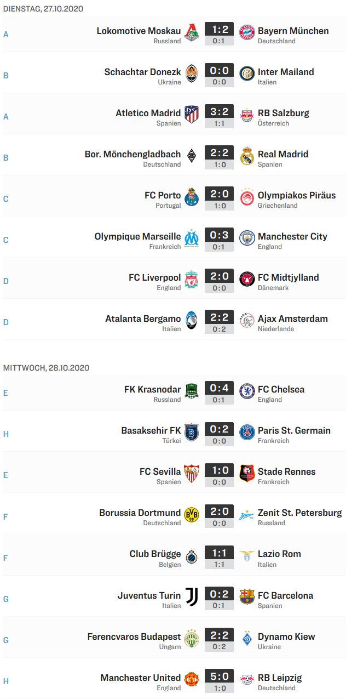The width and height of the screenshot is (346, 699).
Task: Open the Bor. Mönchengladbach team link
Action: point(132,154)
